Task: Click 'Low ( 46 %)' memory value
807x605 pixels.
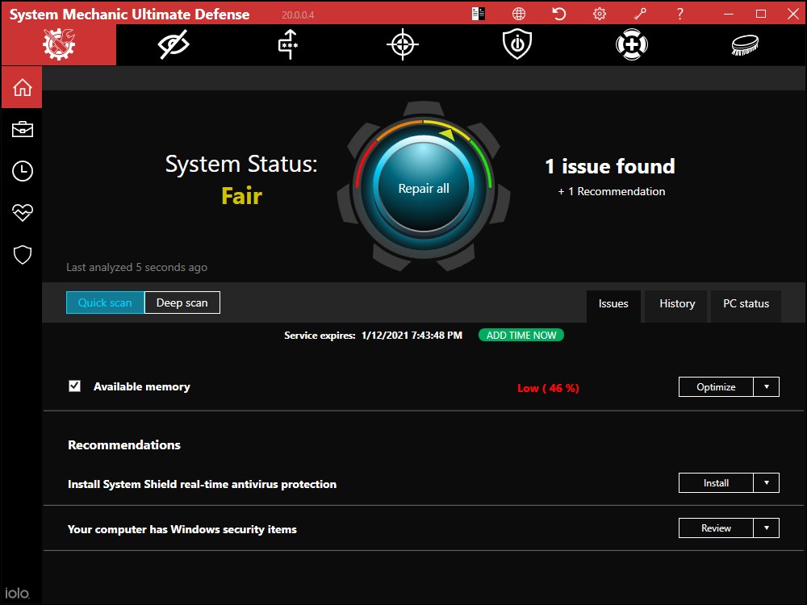Action: 548,388
